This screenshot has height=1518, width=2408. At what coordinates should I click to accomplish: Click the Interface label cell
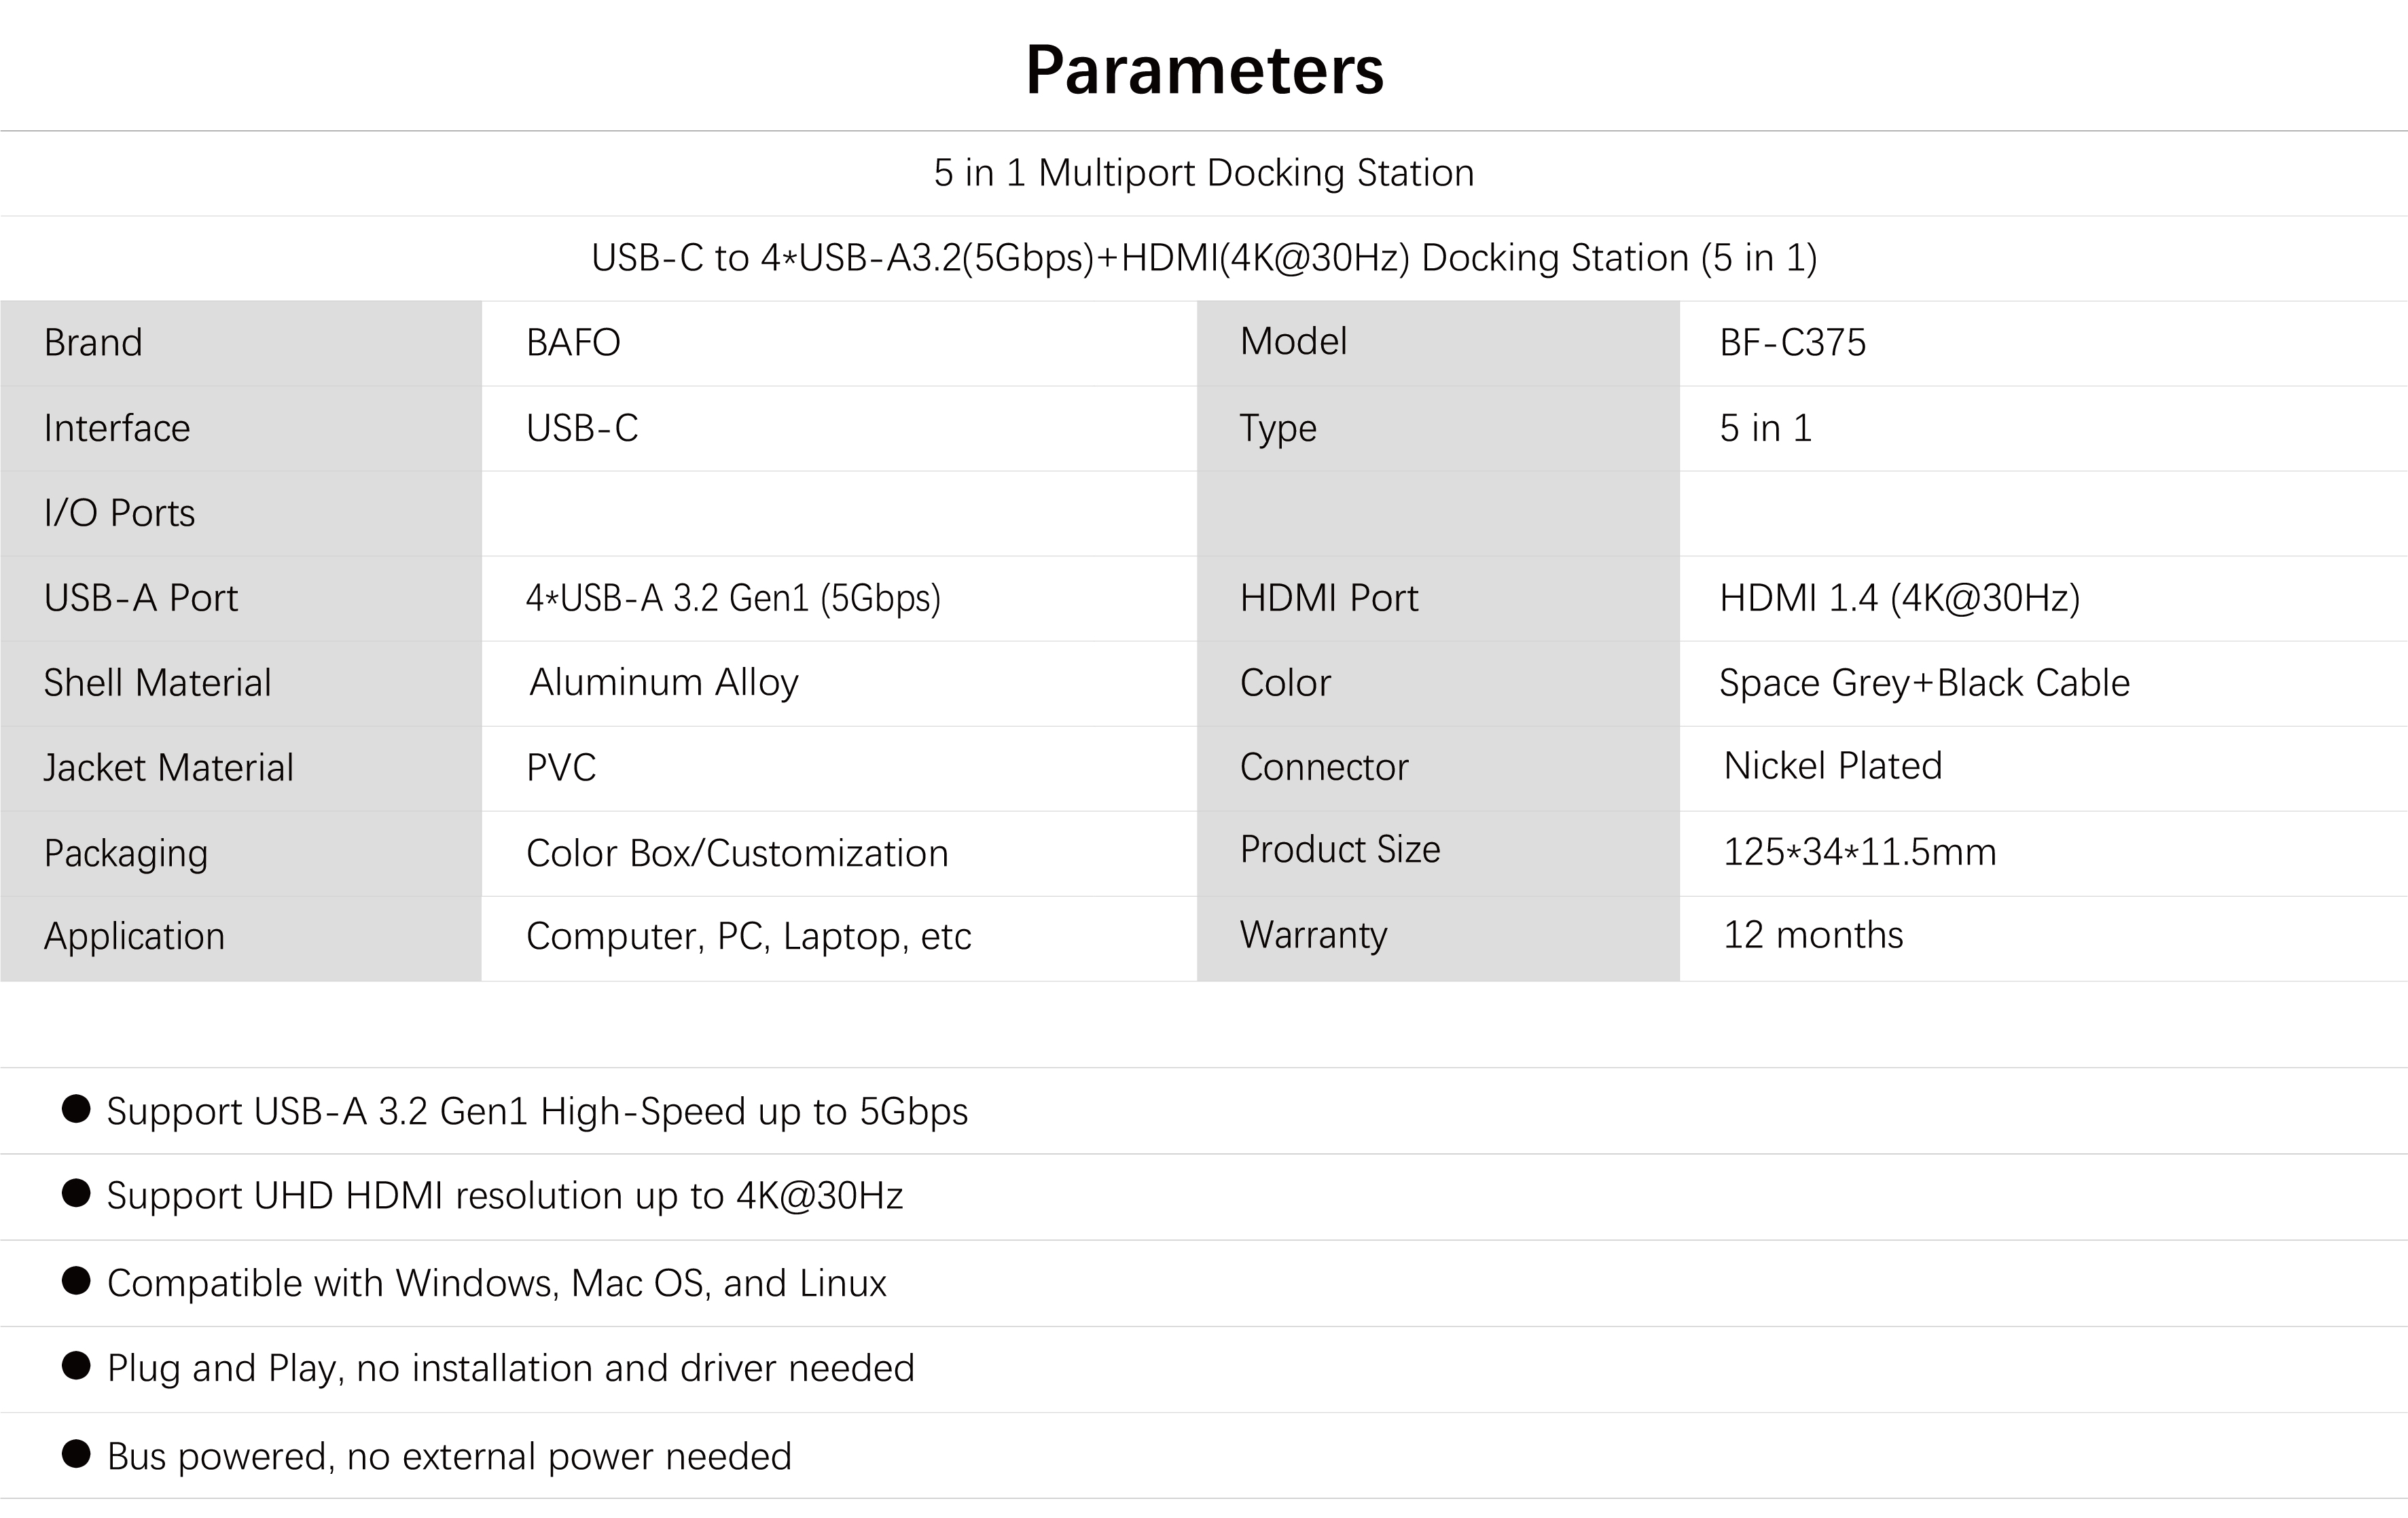tap(117, 428)
